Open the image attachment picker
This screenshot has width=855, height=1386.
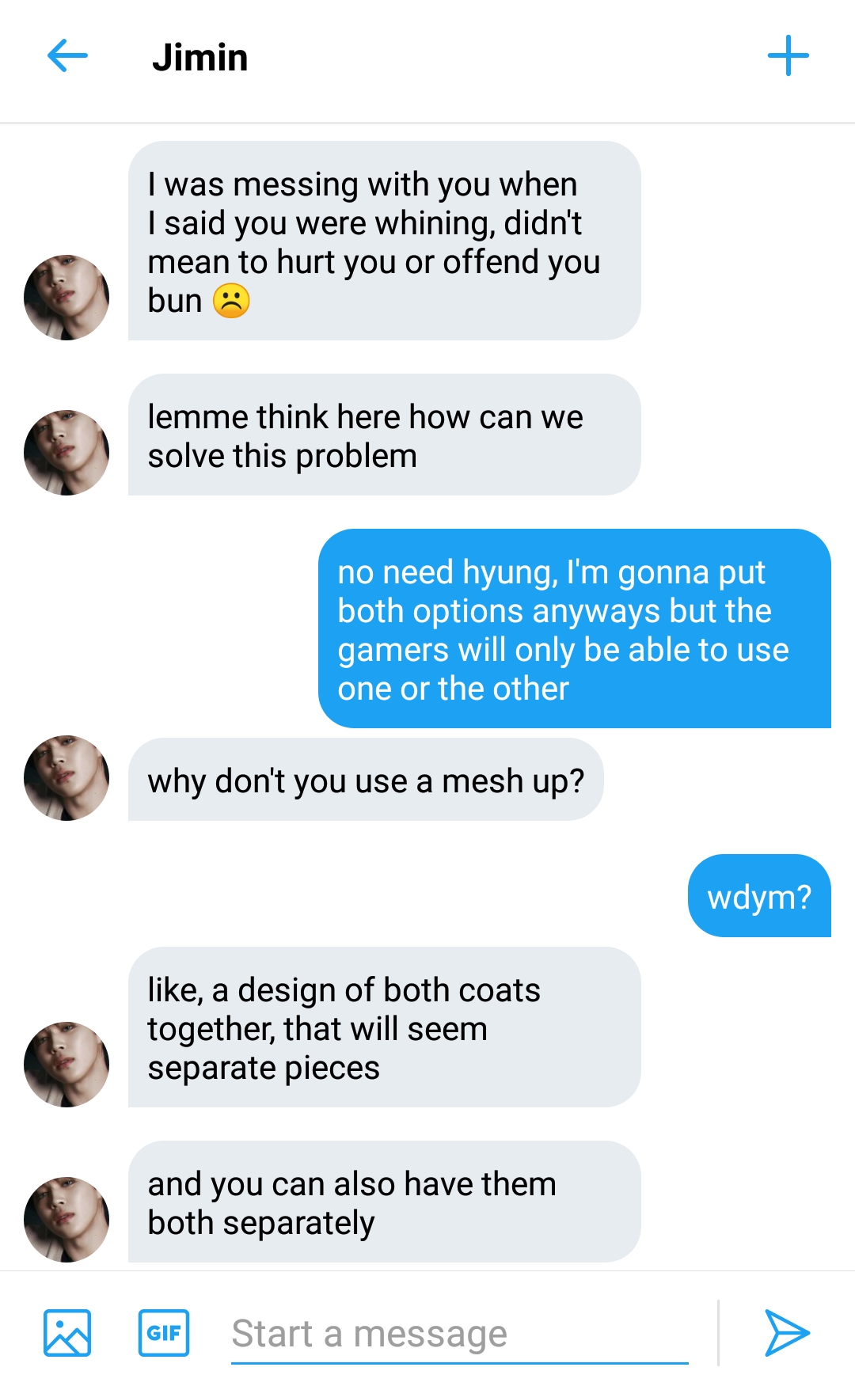point(67,1333)
